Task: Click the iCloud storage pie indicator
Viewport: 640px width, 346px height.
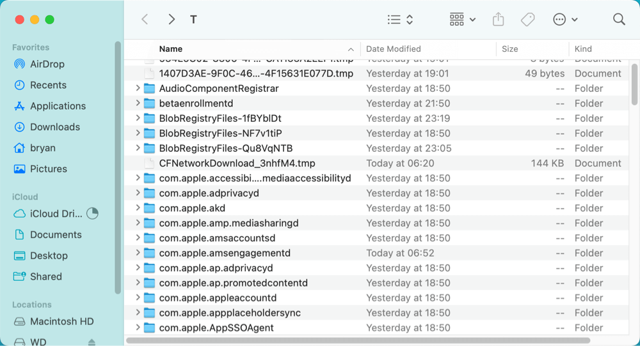Action: [93, 213]
